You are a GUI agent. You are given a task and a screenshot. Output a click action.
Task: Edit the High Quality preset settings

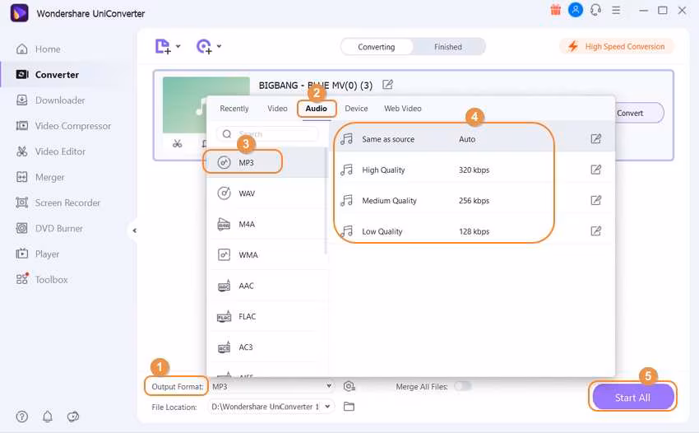tap(595, 170)
